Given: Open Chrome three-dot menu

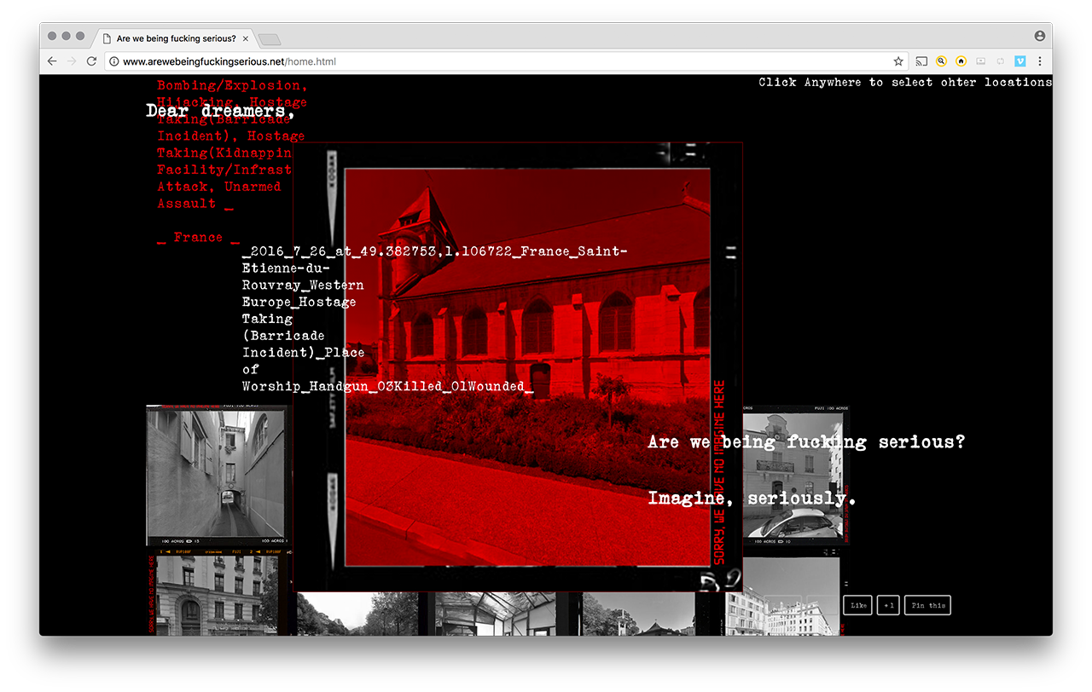Looking at the screenshot, I should click(1039, 61).
